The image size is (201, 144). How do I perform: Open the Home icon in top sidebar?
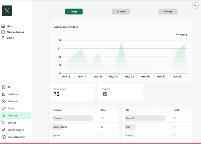3,26
